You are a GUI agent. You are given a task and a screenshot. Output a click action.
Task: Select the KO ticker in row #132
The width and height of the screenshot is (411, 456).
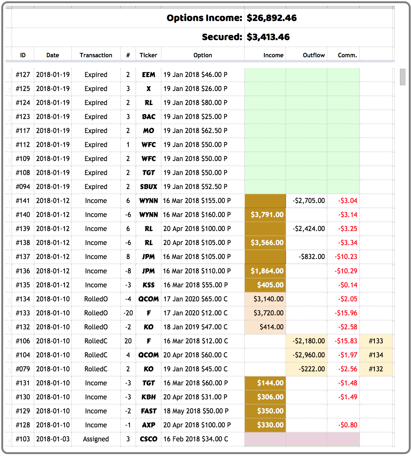pos(148,327)
